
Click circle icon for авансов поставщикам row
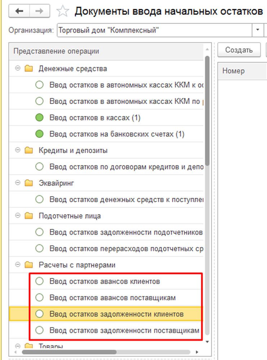click(39, 298)
